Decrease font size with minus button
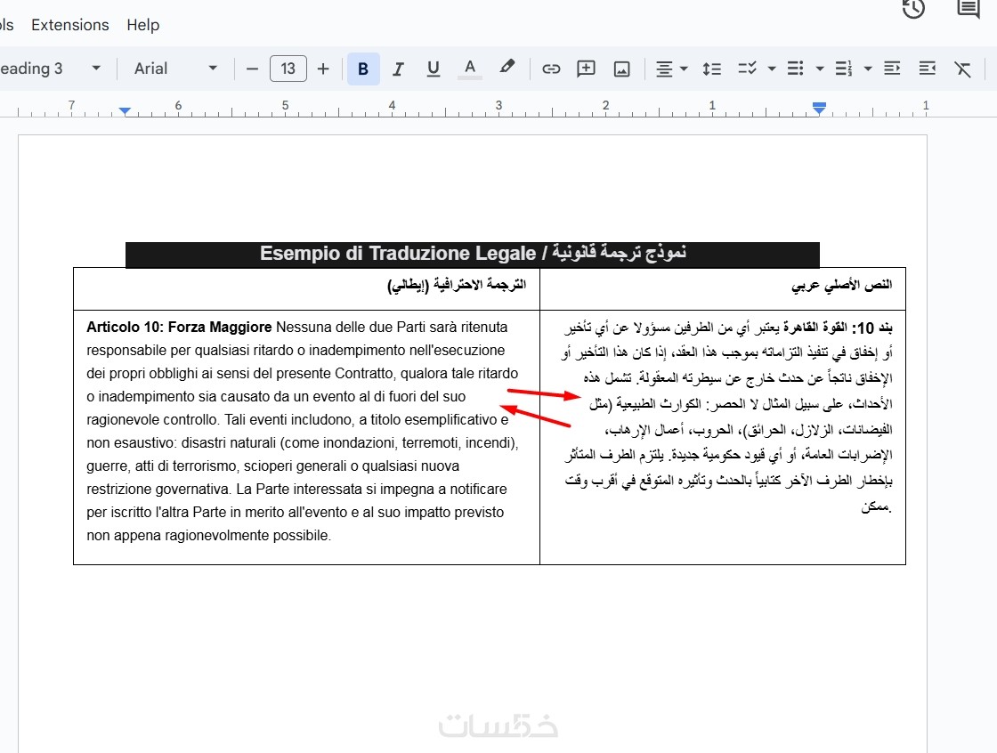Viewport: 997px width, 753px height. [x=252, y=69]
